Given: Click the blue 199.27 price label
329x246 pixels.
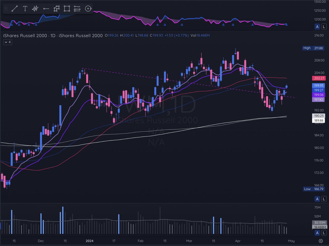Looking at the screenshot, I should point(318,90).
